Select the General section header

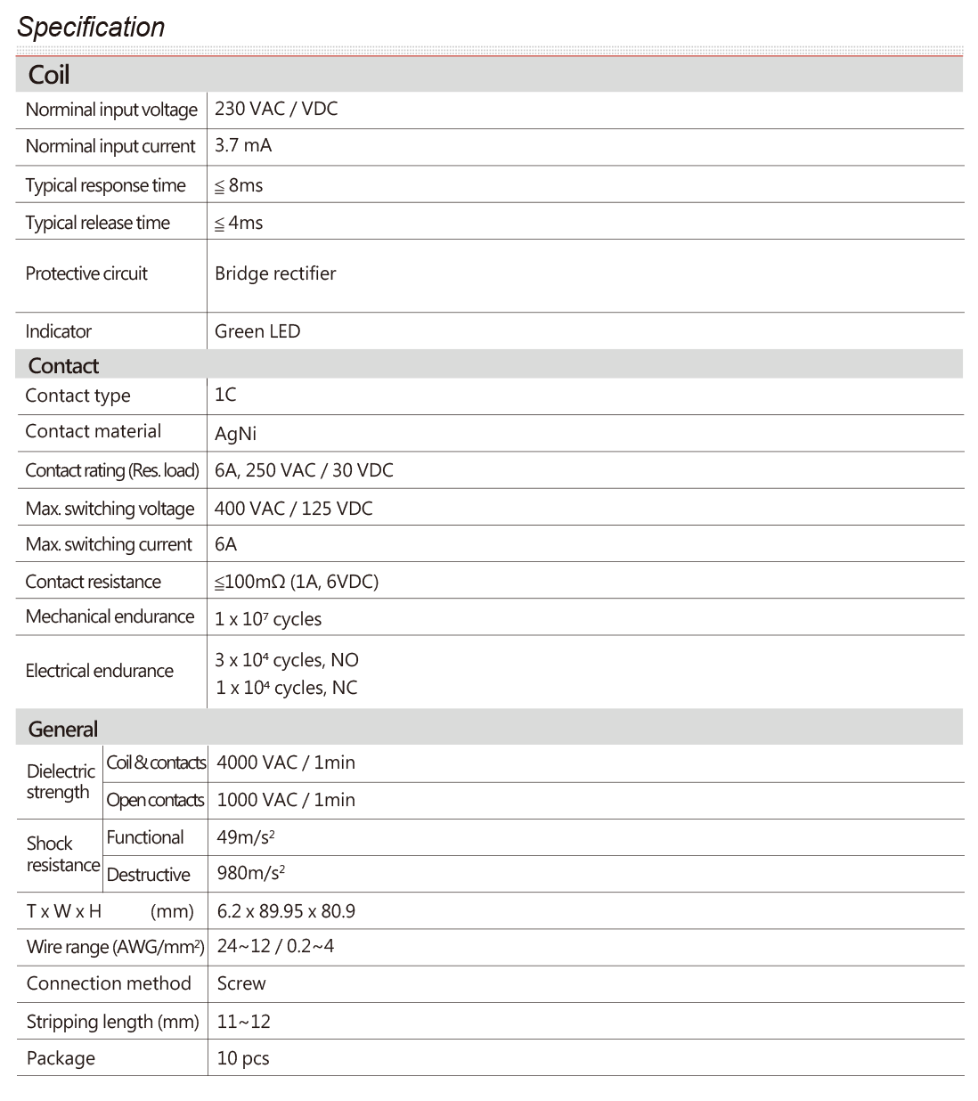tap(63, 730)
